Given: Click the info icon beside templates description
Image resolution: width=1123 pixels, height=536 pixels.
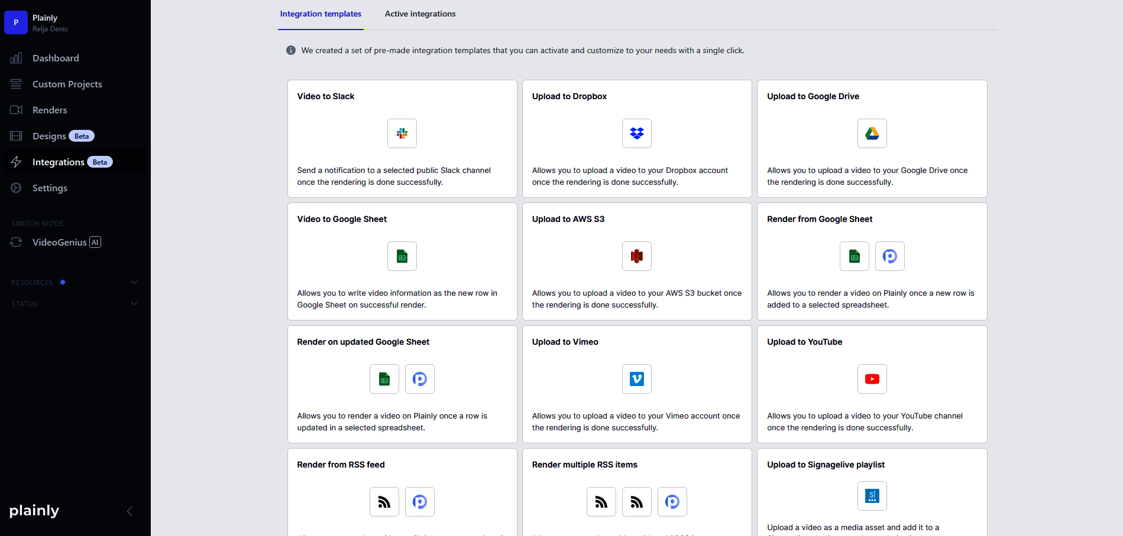Looking at the screenshot, I should tap(291, 50).
